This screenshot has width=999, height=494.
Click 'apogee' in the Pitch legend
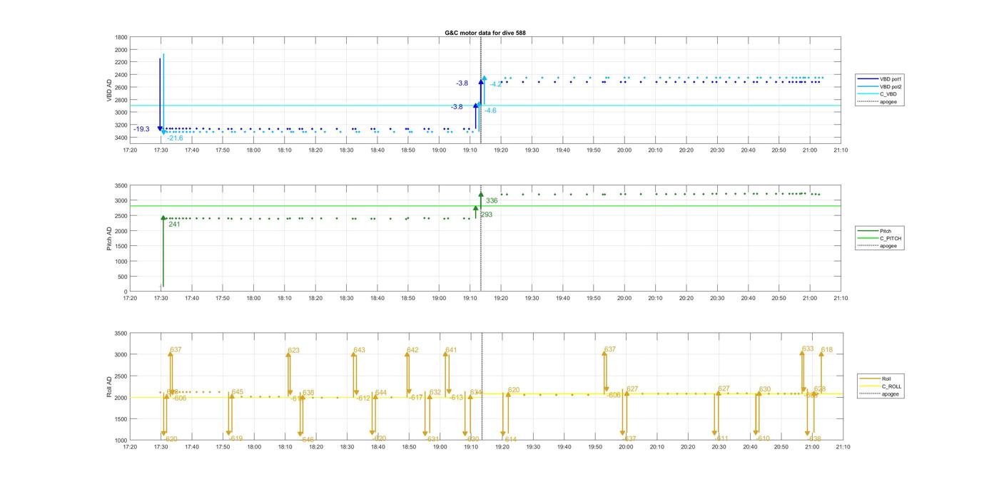[x=888, y=245]
